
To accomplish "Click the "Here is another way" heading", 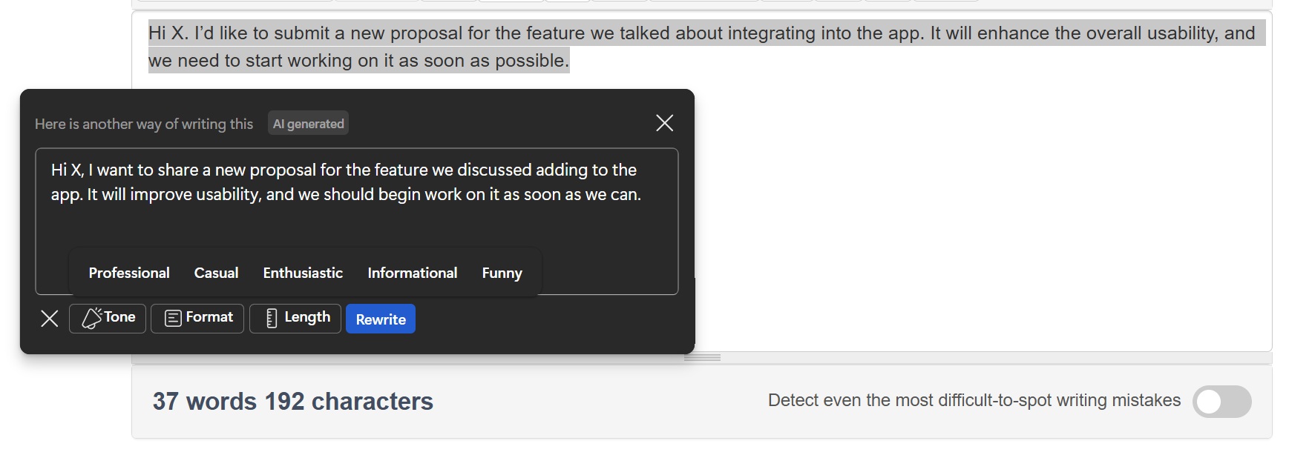I will (x=144, y=124).
